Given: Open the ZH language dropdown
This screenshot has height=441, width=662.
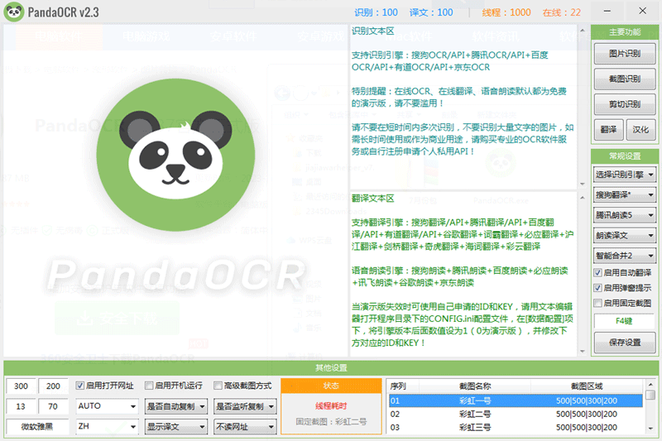Looking at the screenshot, I should pyautogui.click(x=107, y=426).
